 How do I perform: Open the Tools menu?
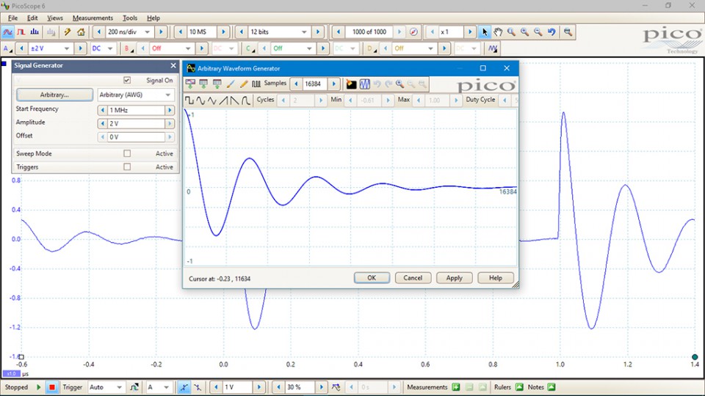coord(130,18)
